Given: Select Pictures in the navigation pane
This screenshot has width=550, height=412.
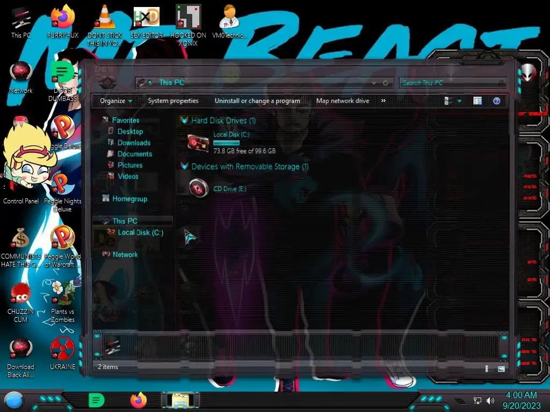Looking at the screenshot, I should tap(130, 165).
